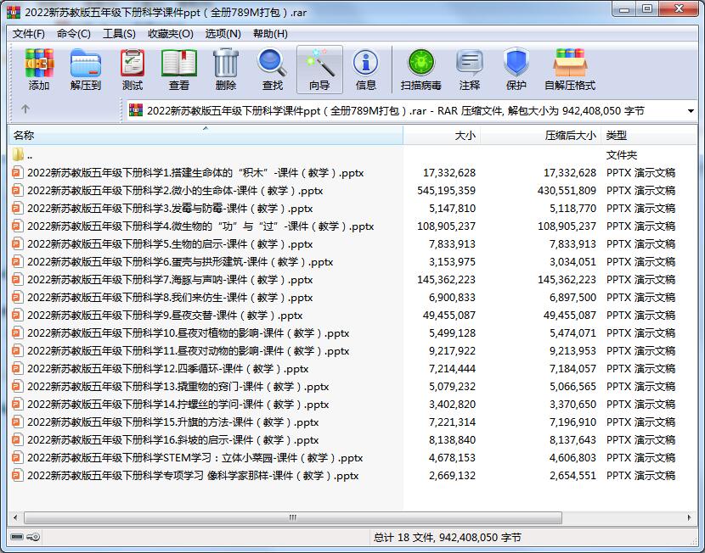Select file 11.昼夜对动物的影响
The image size is (705, 553).
point(188,351)
